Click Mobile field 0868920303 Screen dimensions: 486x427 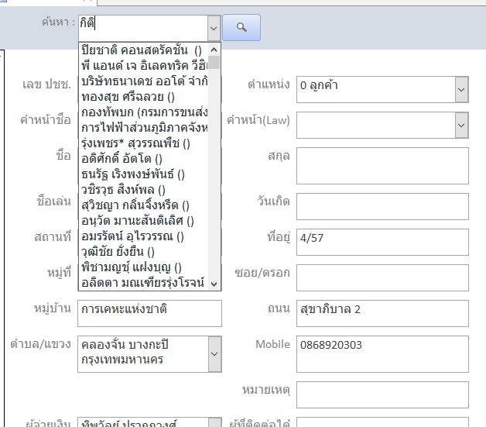pyautogui.click(x=382, y=354)
